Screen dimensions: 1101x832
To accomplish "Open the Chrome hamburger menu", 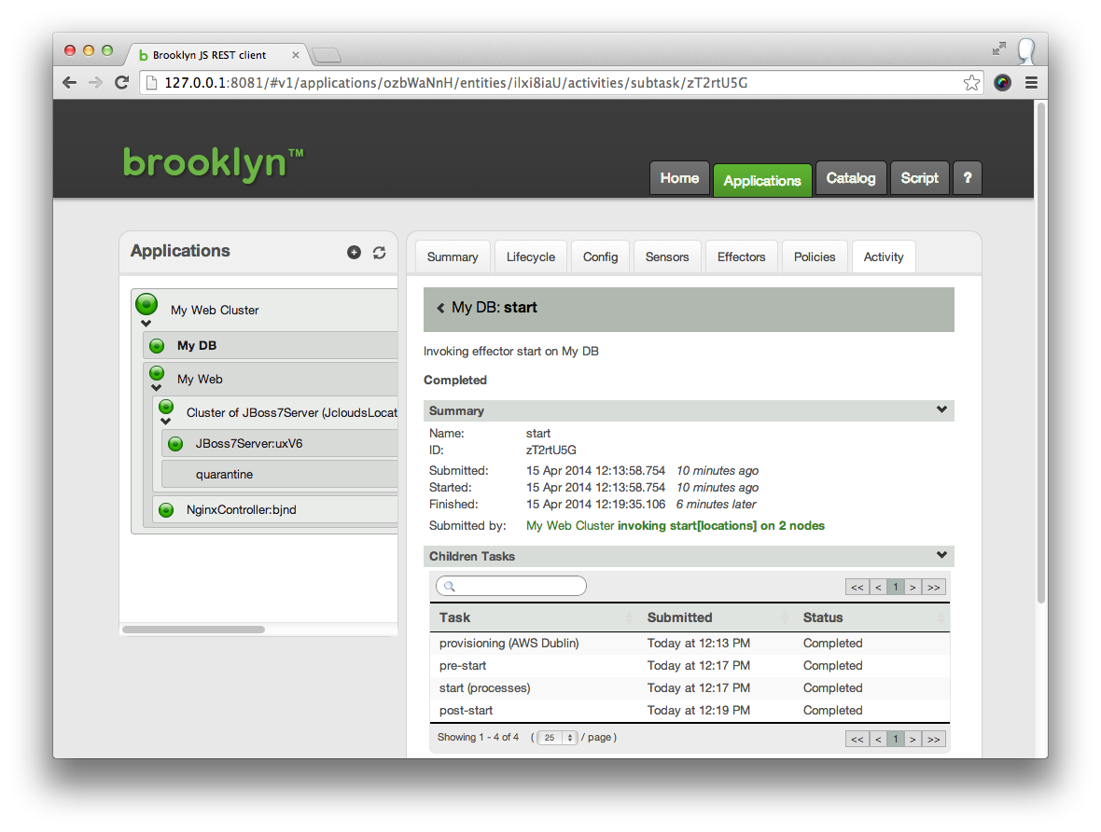I will [x=1031, y=82].
